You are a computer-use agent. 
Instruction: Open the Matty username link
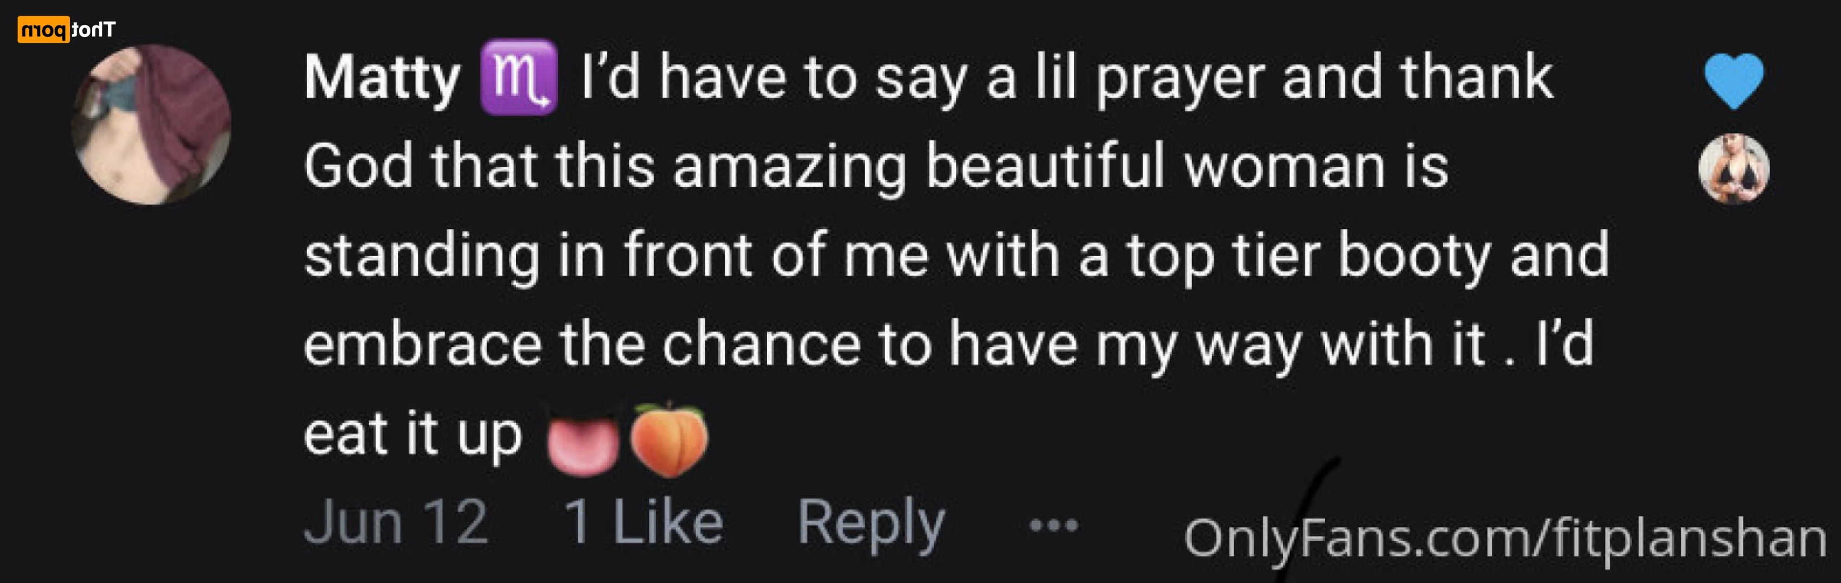382,78
